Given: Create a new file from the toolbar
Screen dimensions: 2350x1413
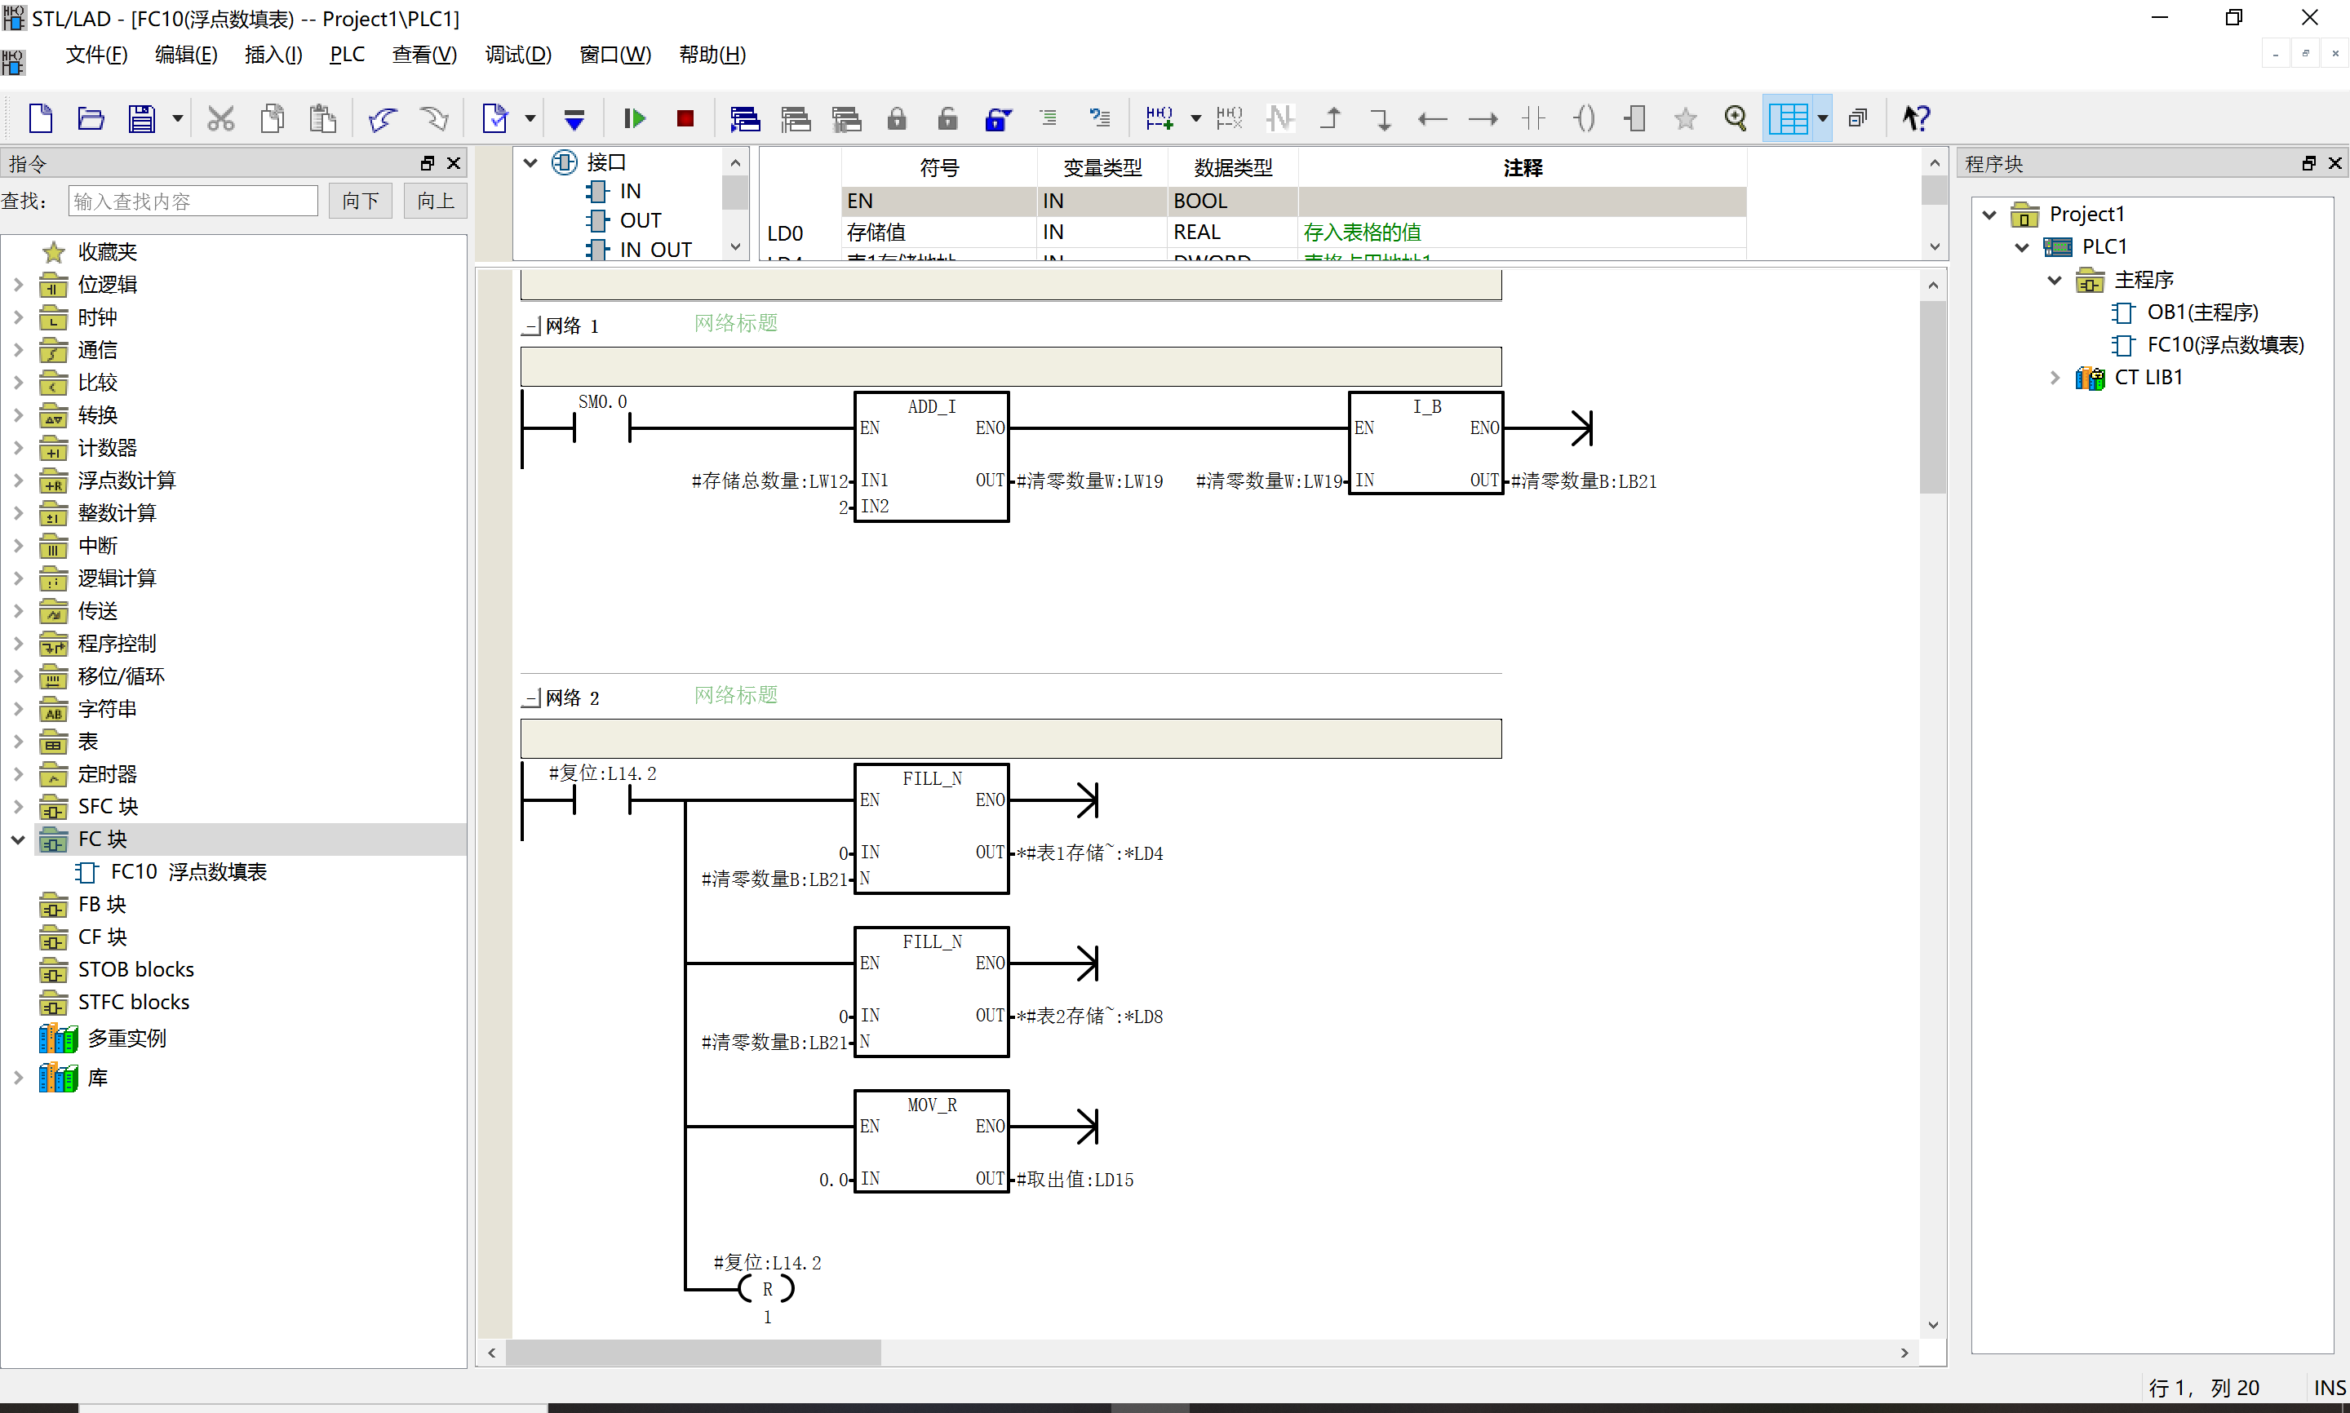Looking at the screenshot, I should pos(40,118).
